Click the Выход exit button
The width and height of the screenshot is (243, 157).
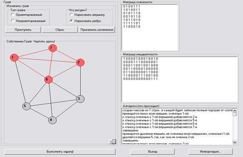153,152
